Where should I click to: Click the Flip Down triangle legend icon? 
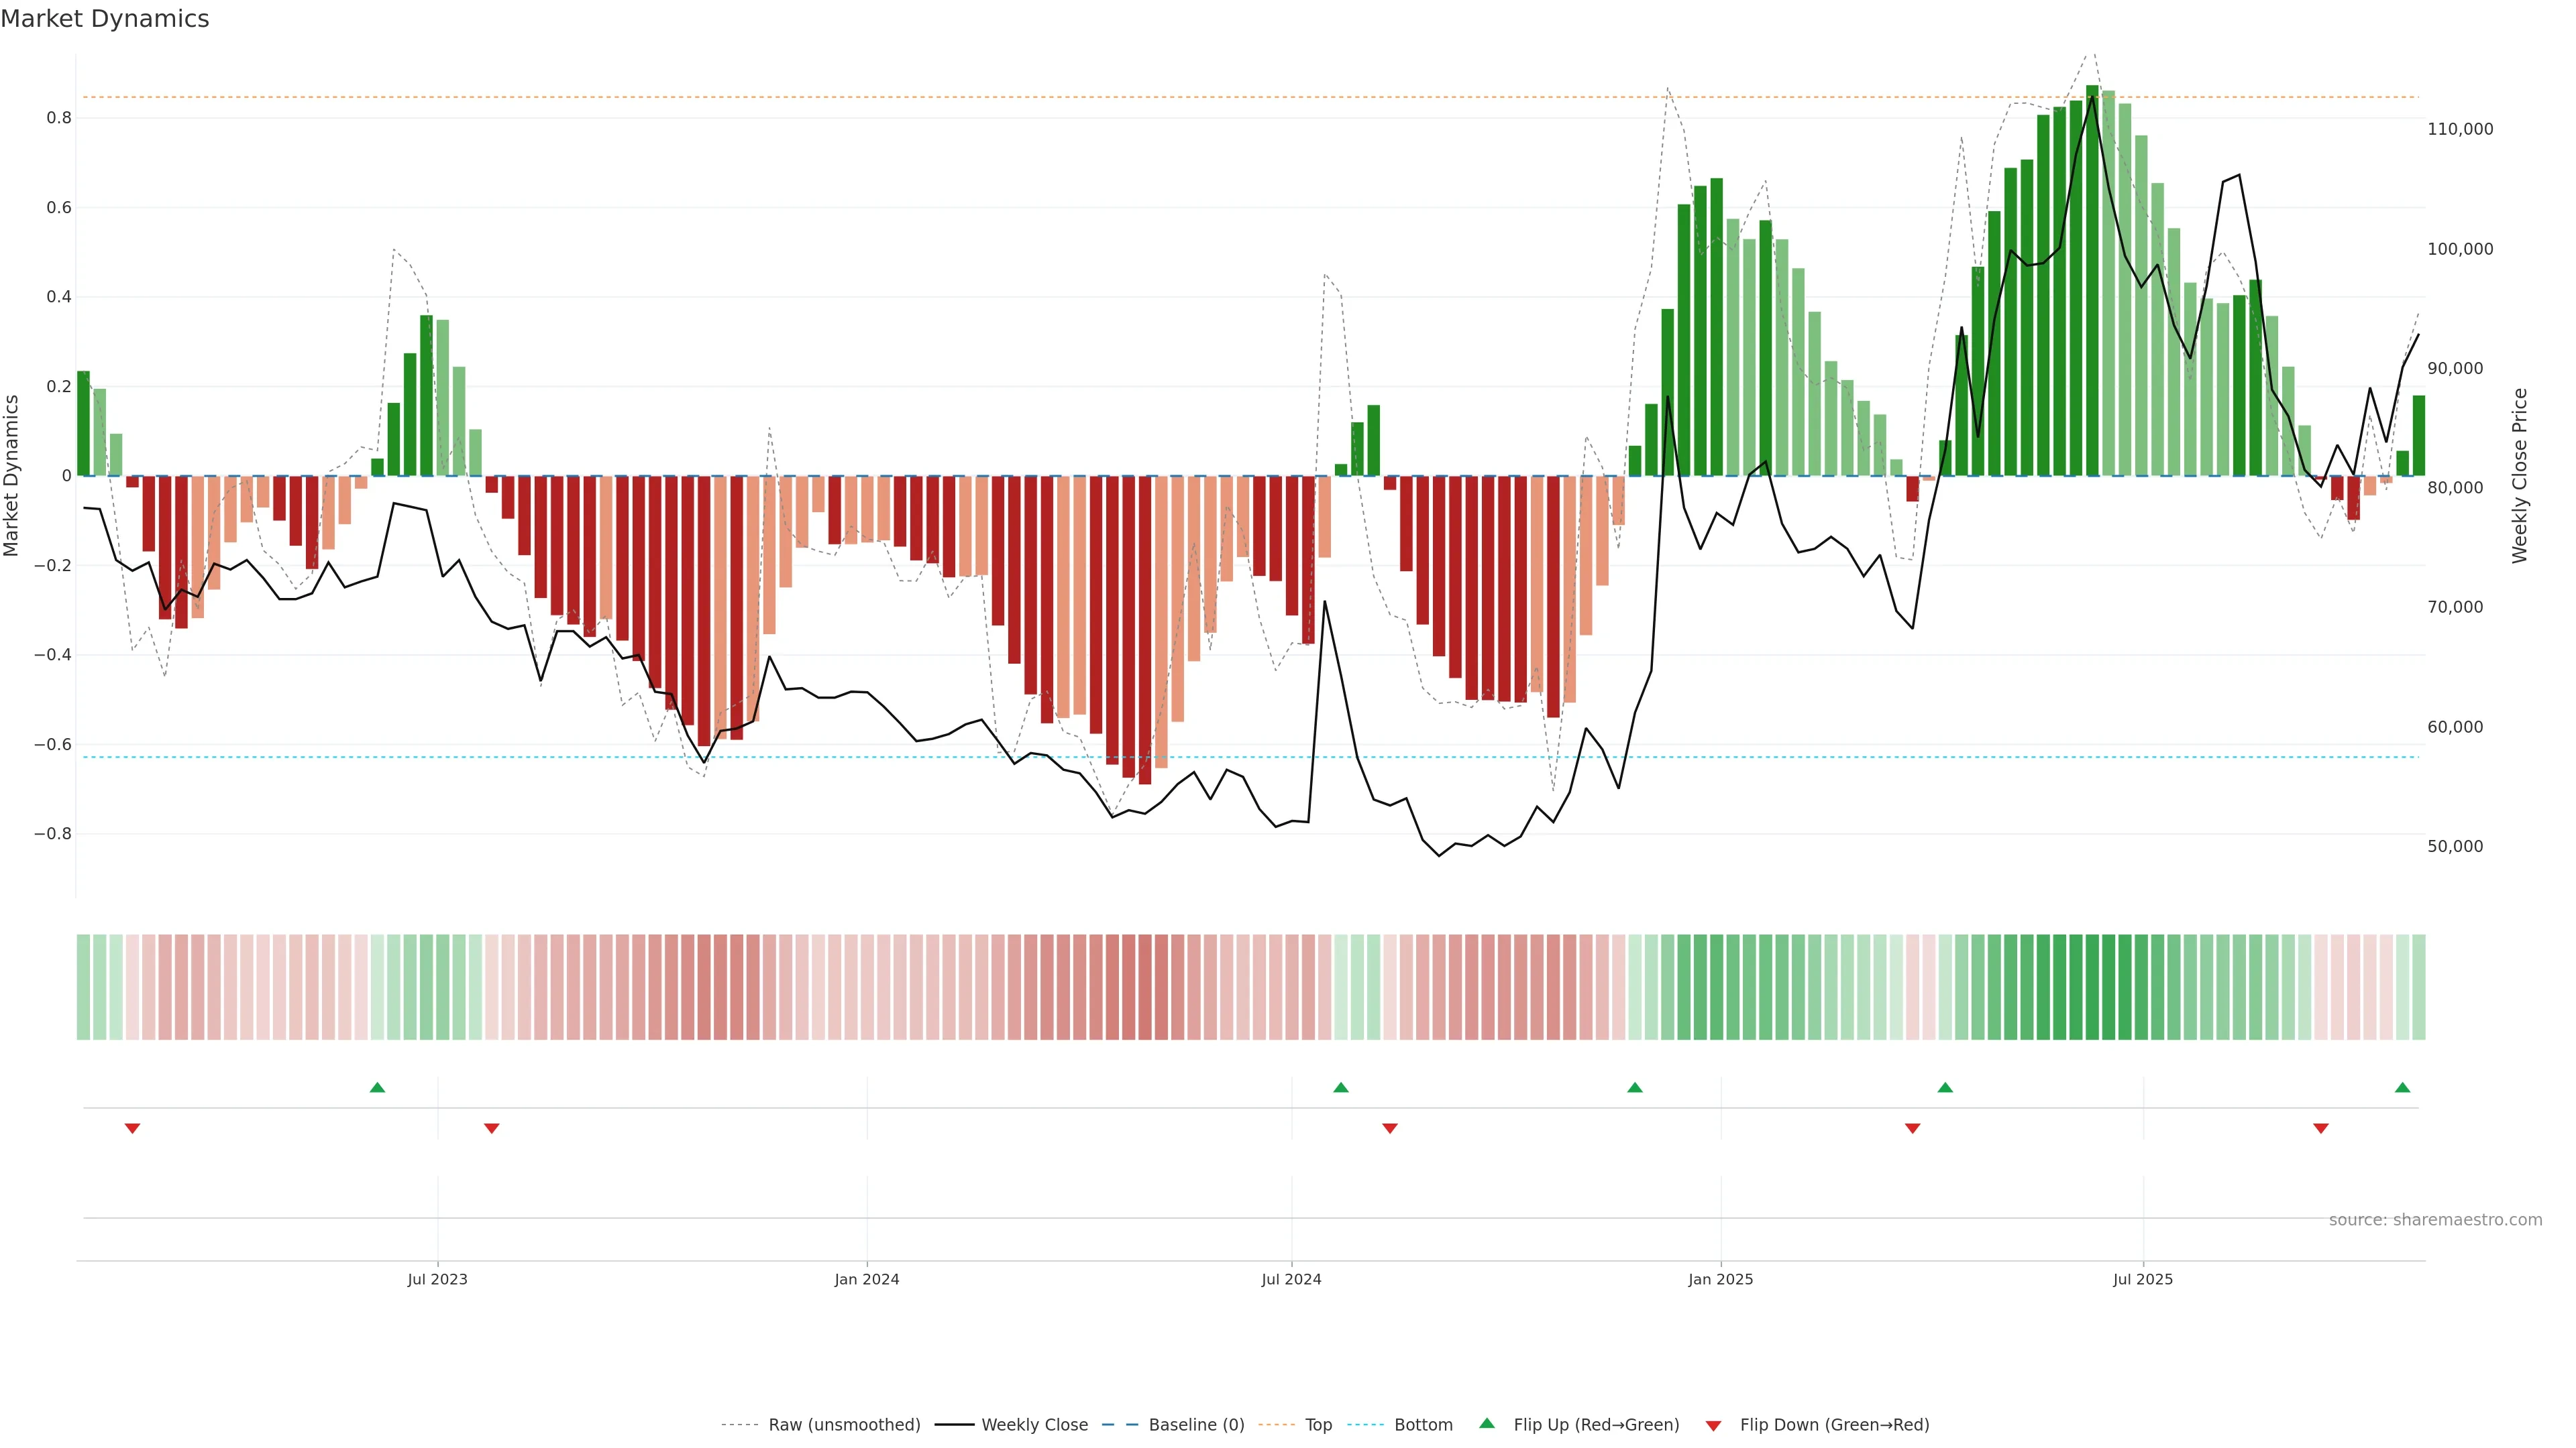(x=1713, y=1426)
